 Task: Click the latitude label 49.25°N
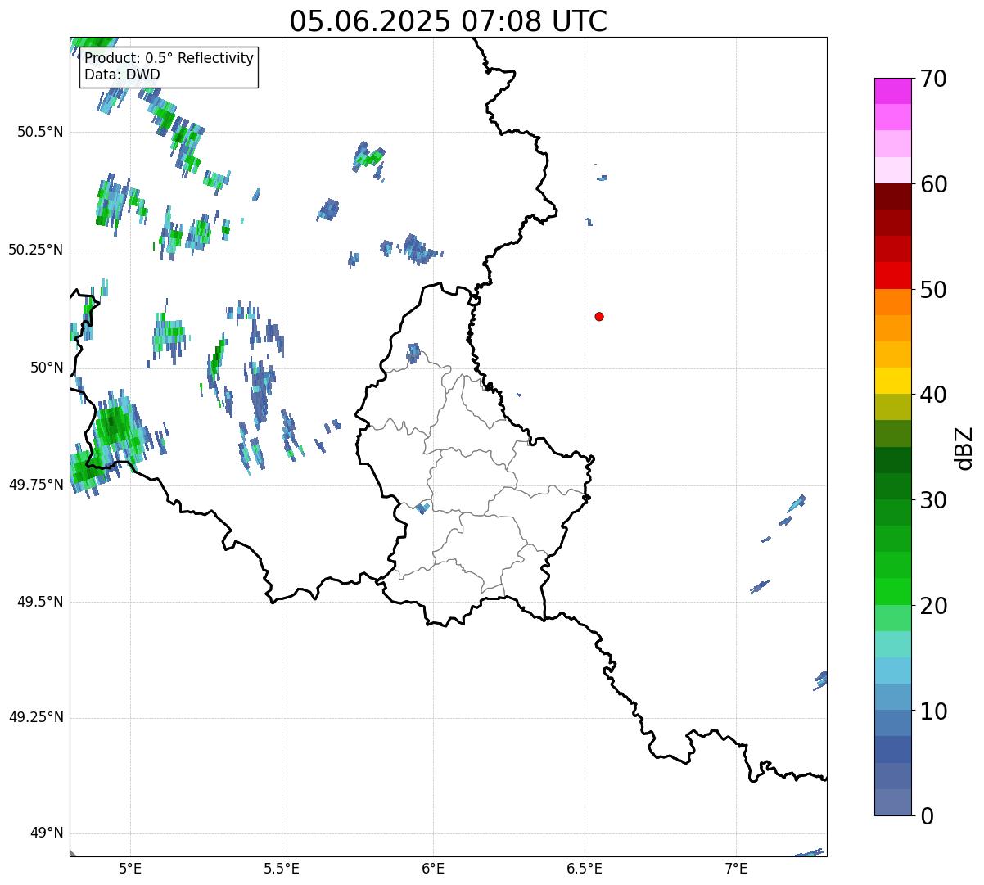36,718
